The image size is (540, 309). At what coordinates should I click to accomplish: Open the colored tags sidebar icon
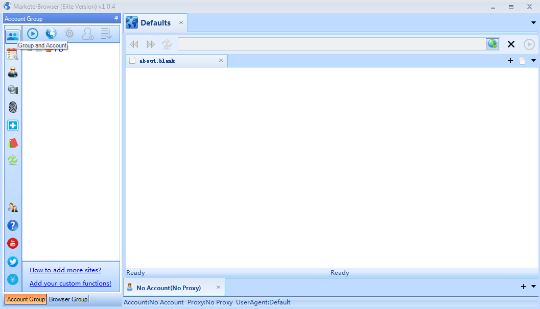coord(13,143)
